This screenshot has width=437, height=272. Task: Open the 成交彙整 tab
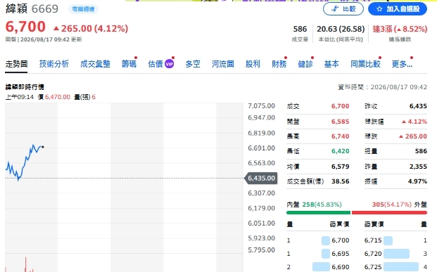coord(95,64)
